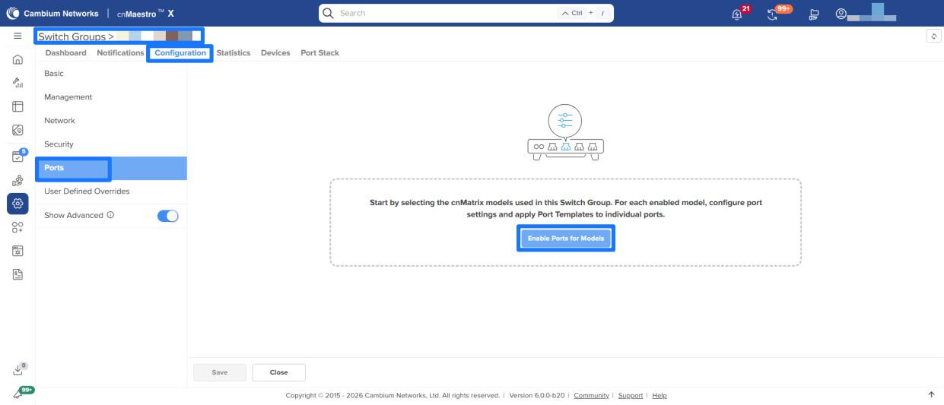Open the gear configuration icon in sidebar
This screenshot has width=944, height=405.
coord(17,204)
